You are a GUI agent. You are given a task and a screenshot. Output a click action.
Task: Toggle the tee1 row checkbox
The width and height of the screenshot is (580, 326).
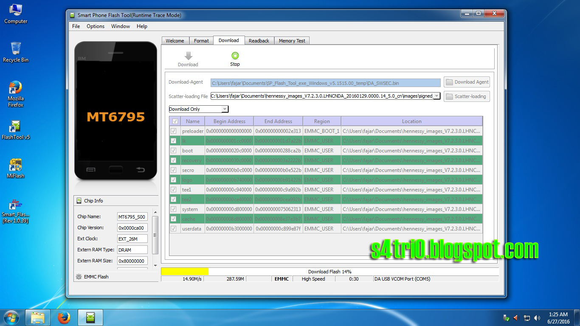click(174, 190)
